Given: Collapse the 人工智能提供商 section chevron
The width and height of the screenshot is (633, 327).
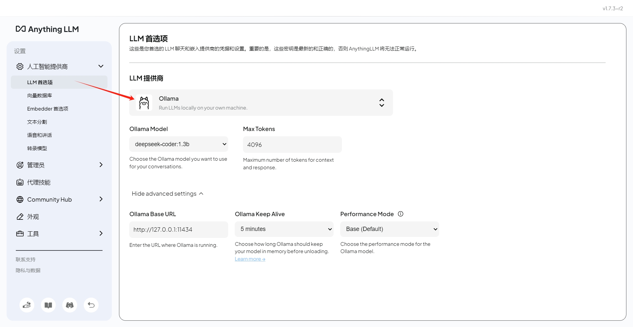Looking at the screenshot, I should pyautogui.click(x=101, y=66).
